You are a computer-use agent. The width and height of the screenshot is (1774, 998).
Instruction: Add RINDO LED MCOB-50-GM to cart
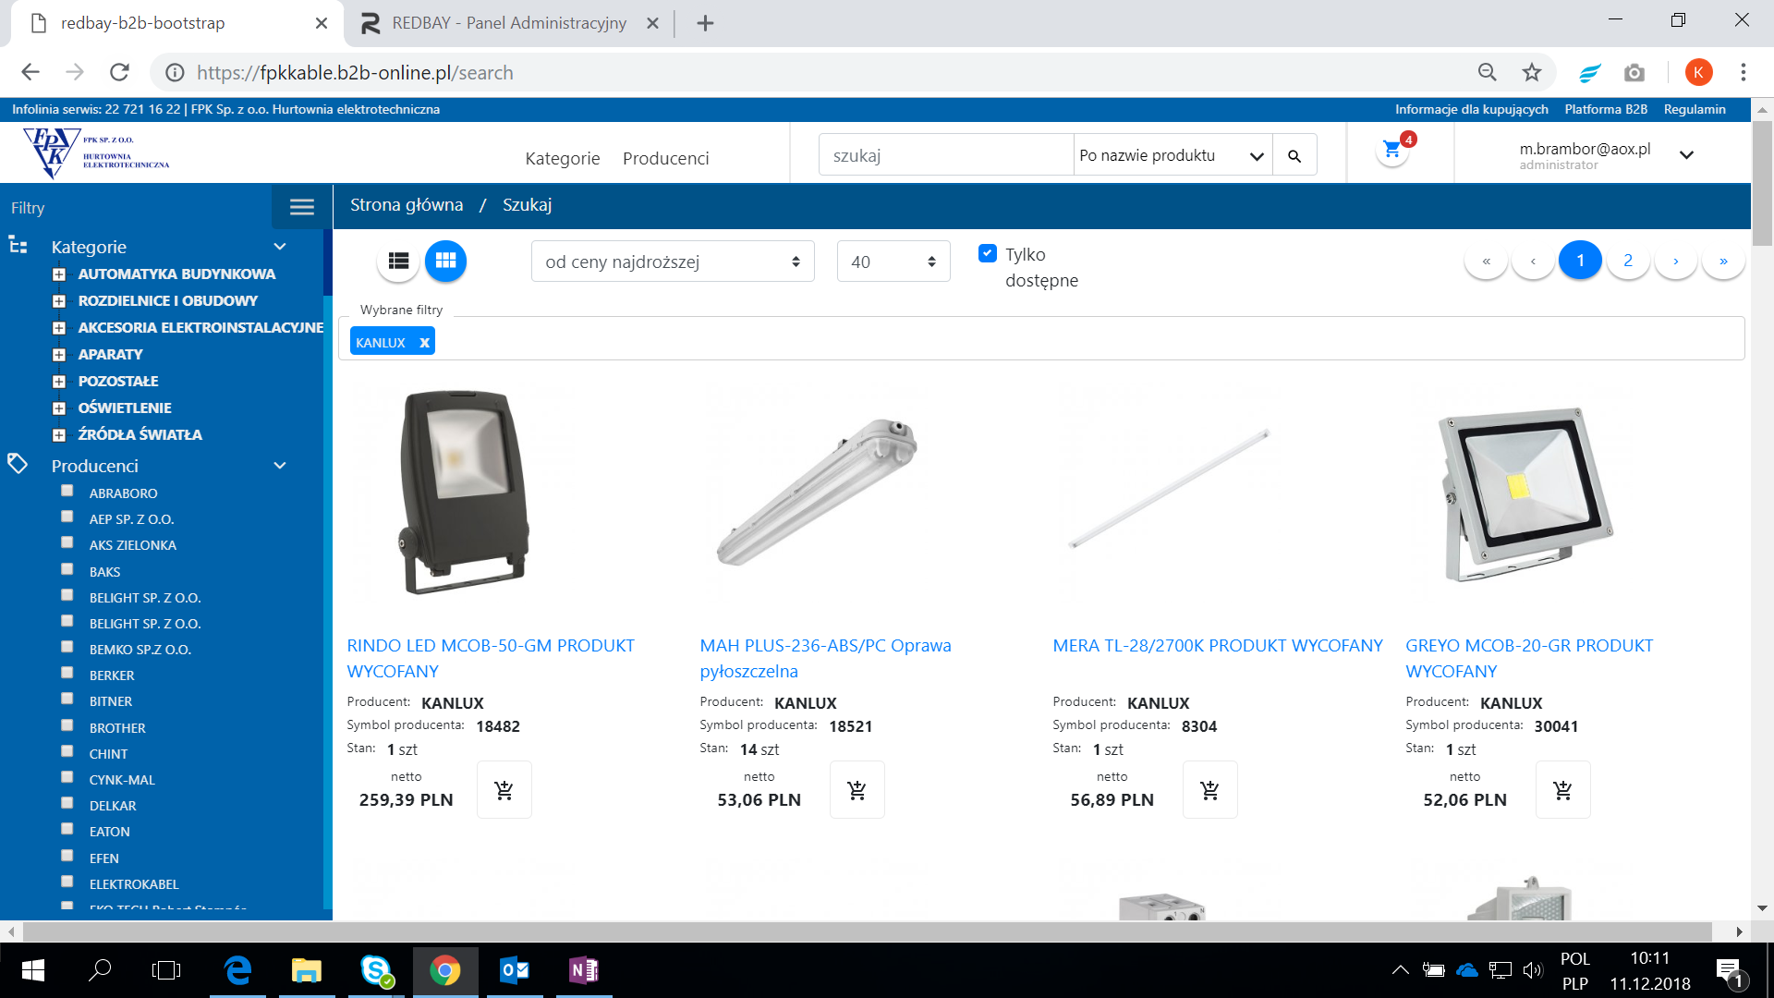(504, 790)
